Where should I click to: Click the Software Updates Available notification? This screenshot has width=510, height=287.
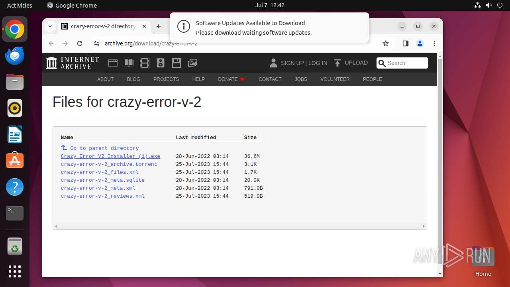269,28
